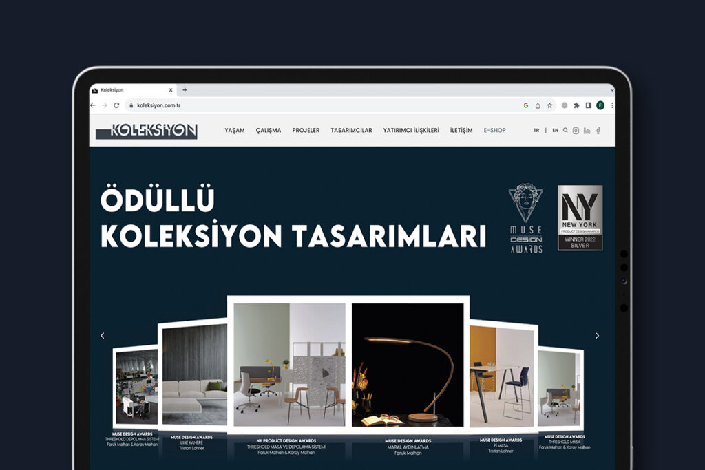705x470 pixels.
Task: Click 'PI MASA' caption text
Action: pos(501,446)
